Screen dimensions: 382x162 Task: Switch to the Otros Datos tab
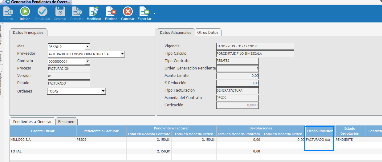pos(208,33)
